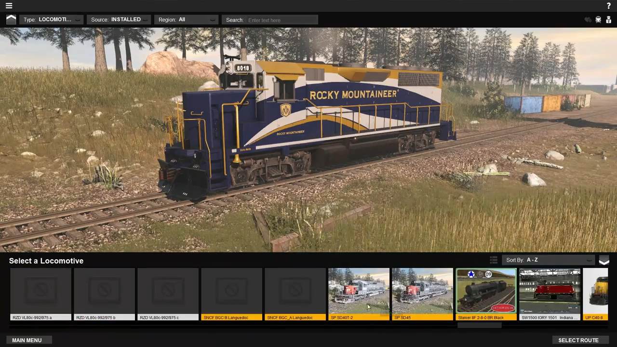Go back to Main Menu
The width and height of the screenshot is (617, 347).
pyautogui.click(x=27, y=340)
